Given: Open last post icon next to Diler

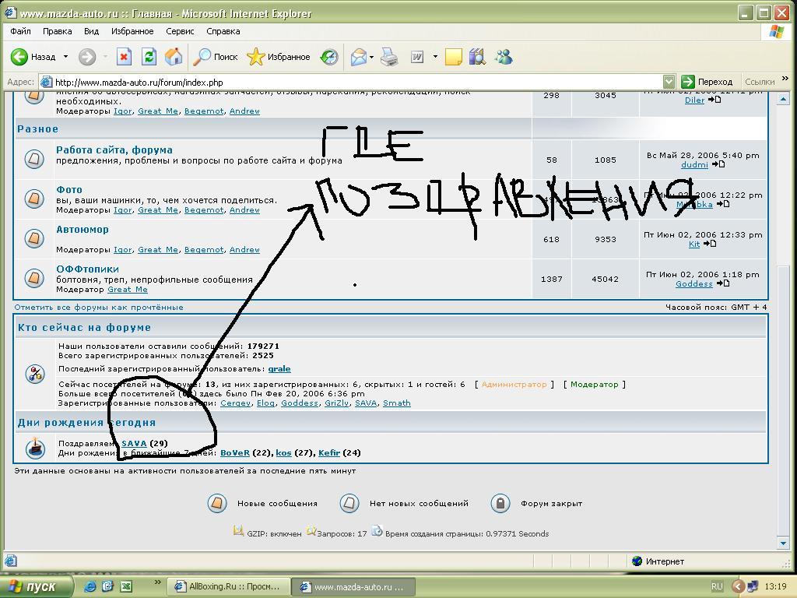Looking at the screenshot, I should [x=714, y=100].
